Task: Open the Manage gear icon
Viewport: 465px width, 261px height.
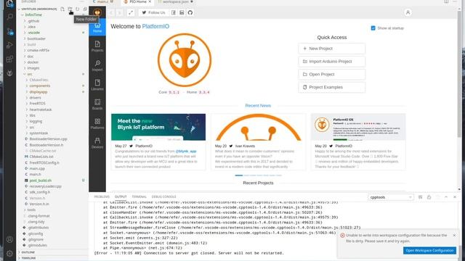Action: (x=9, y=253)
